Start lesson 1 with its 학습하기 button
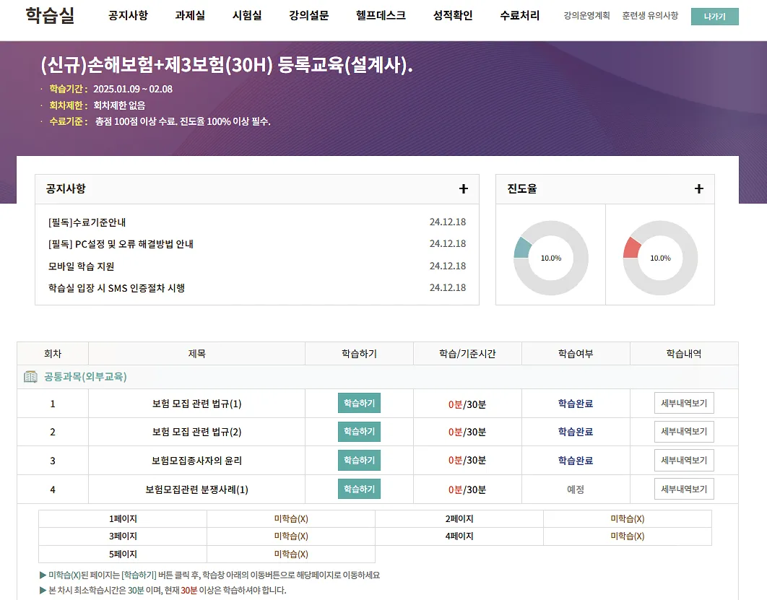 (x=359, y=403)
